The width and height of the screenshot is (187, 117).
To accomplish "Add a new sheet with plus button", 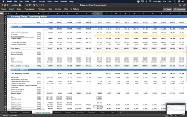I will 120,112.
